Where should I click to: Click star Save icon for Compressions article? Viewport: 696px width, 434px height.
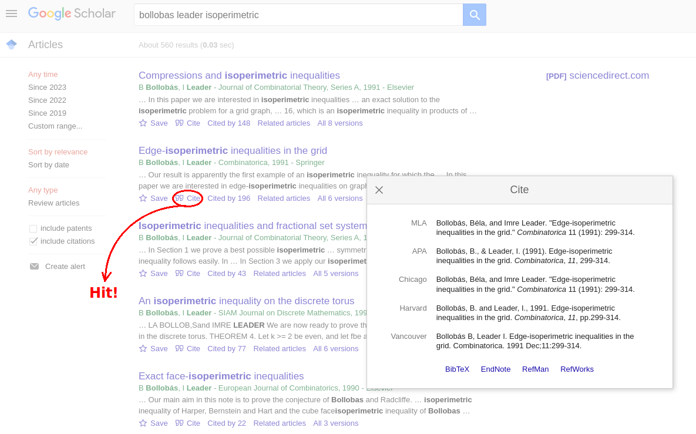tap(143, 123)
